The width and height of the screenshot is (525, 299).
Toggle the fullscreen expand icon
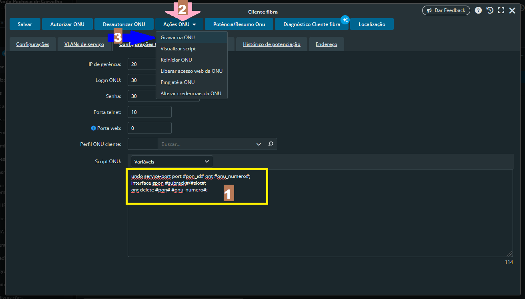(x=501, y=10)
